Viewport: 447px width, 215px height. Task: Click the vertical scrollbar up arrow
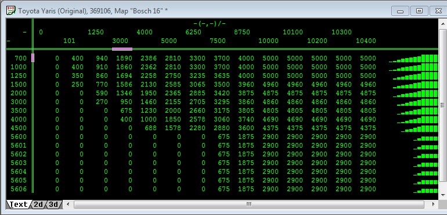point(443,23)
